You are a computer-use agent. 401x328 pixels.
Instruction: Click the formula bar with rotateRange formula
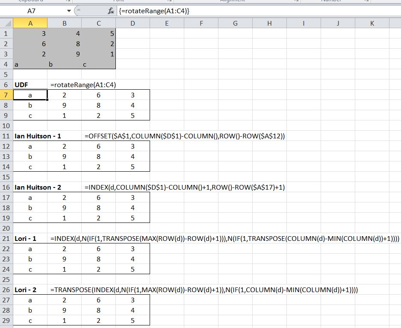click(x=257, y=11)
